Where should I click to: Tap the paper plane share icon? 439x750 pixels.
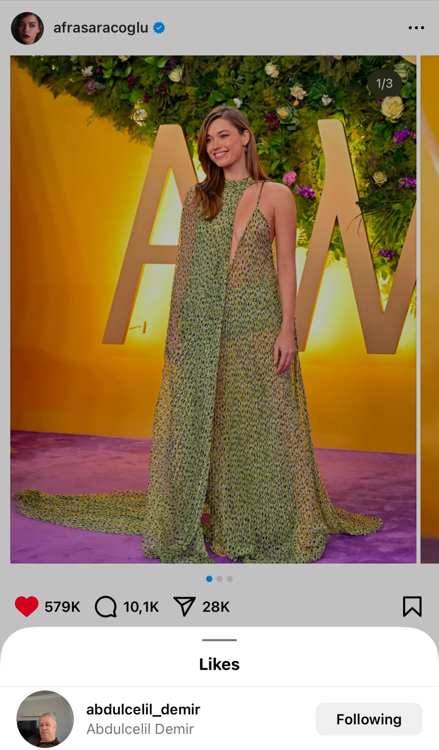(x=184, y=606)
